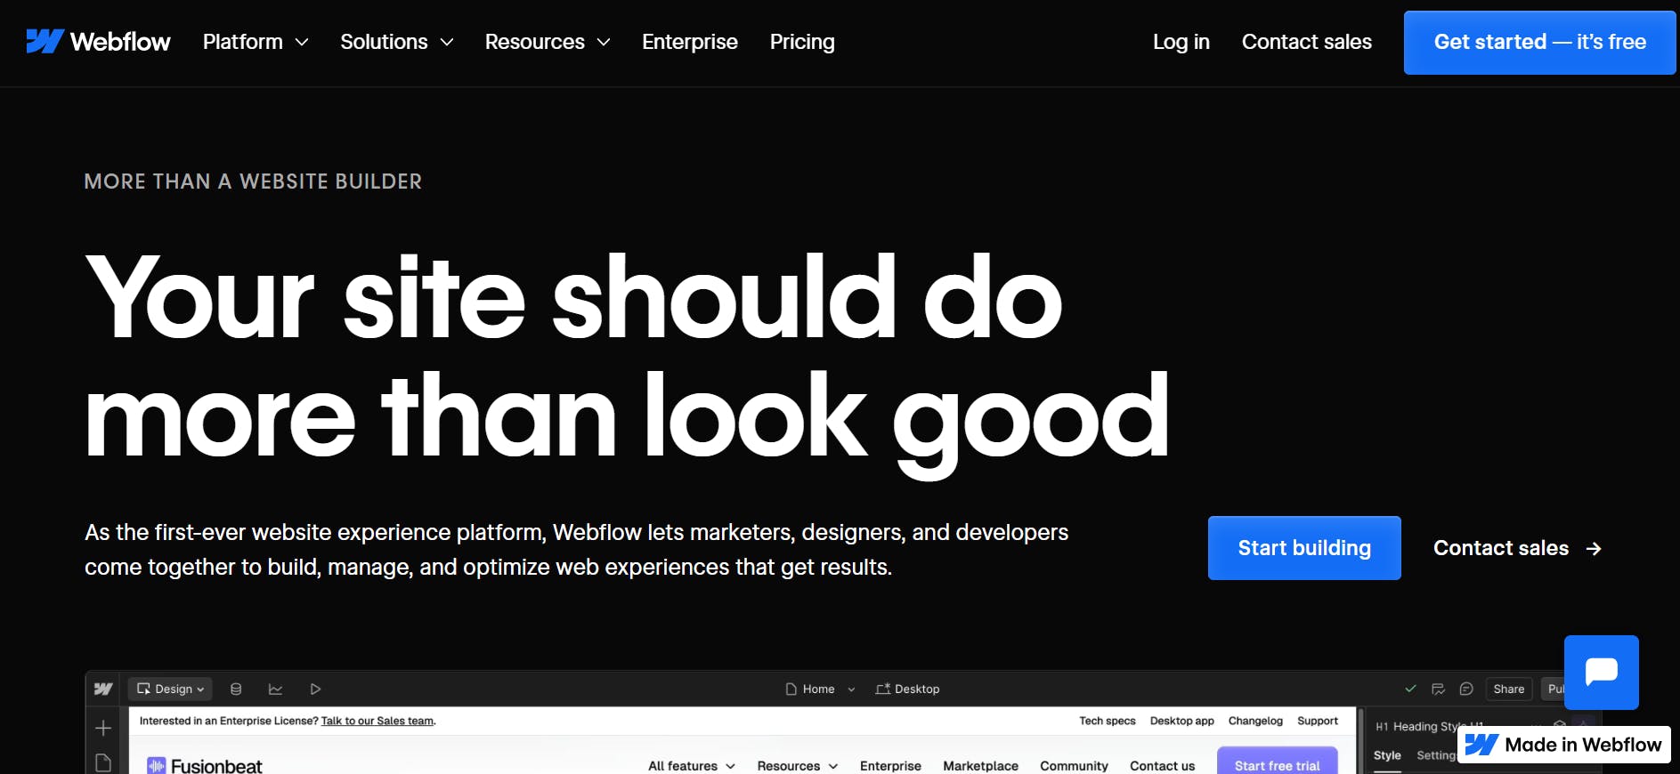Click the Webflow logo in the header
Screen dimensions: 1680x774
click(98, 42)
